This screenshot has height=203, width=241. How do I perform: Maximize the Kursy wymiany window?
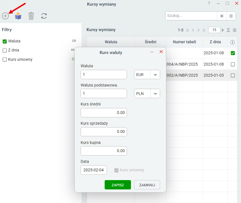(x=227, y=3)
